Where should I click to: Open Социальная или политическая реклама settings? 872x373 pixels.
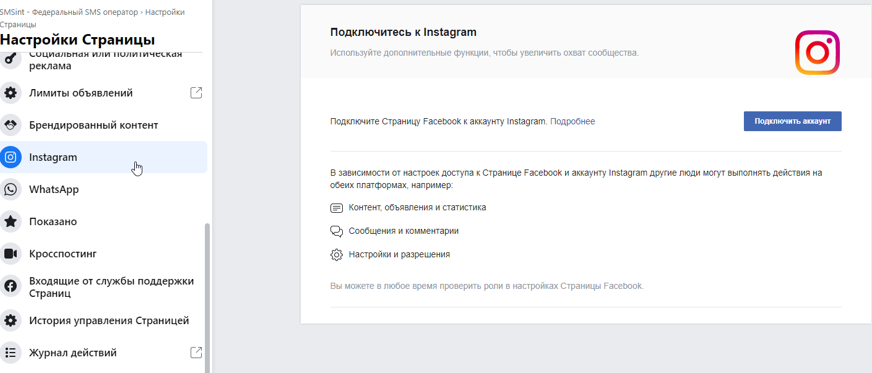103,61
